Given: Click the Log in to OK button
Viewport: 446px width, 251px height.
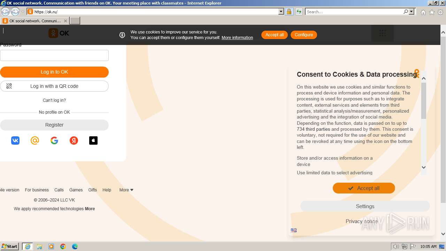Looking at the screenshot, I should (54, 72).
